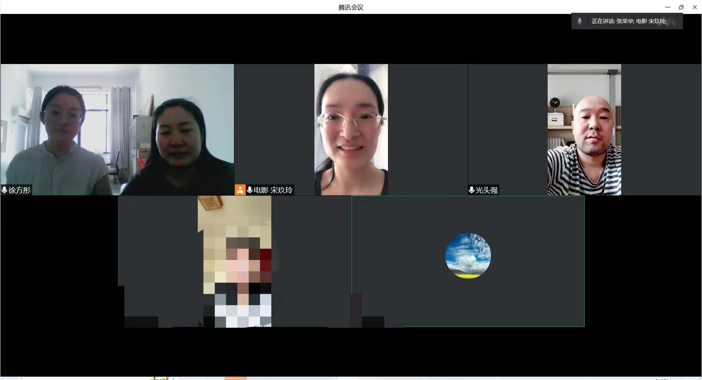Screen dimensions: 702x380
Task: Click the 正在讲话: 张荣华; 电影 宋玖玲 speaking text
Action: (629, 21)
